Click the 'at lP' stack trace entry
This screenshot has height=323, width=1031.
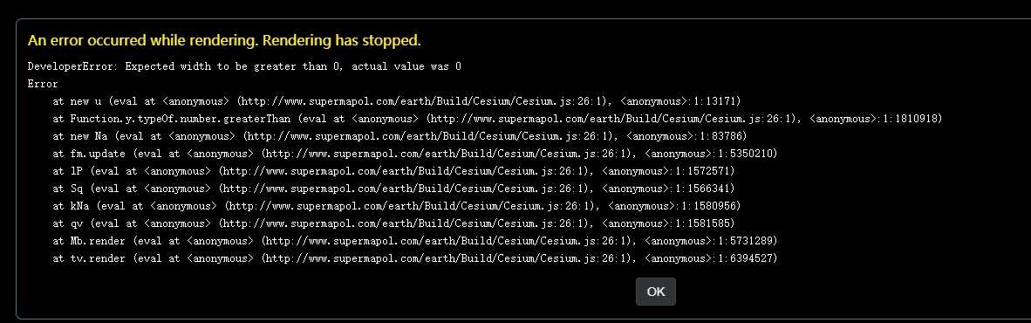[x=394, y=171]
